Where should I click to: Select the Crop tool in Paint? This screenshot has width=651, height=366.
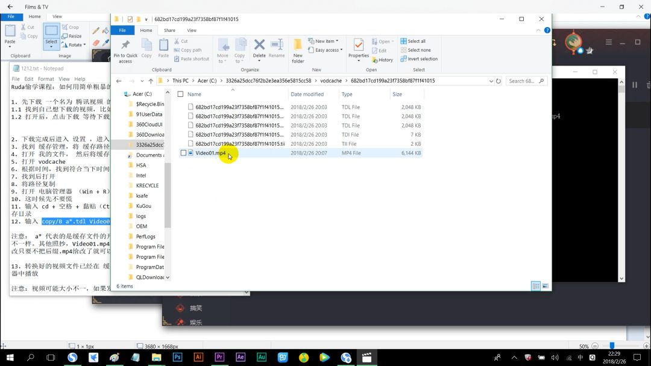pyautogui.click(x=70, y=27)
